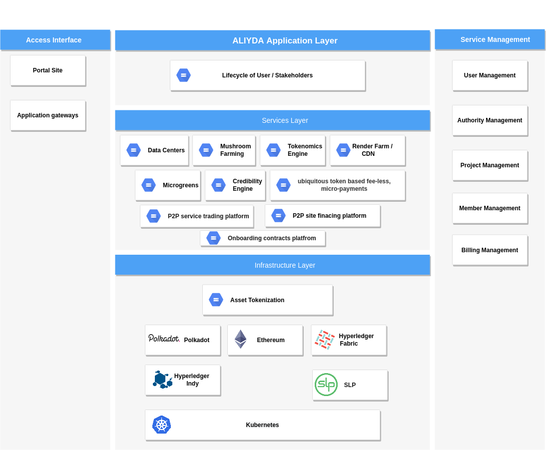Click the Application gateways box
This screenshot has width=547, height=450.
(x=48, y=115)
